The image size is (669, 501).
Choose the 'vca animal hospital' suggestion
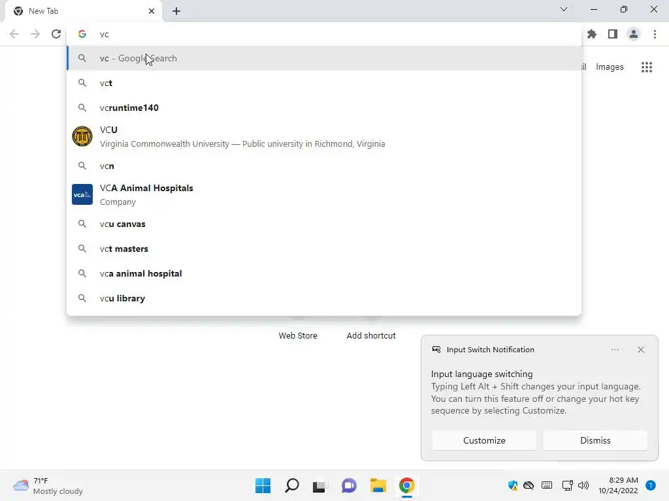point(324,273)
